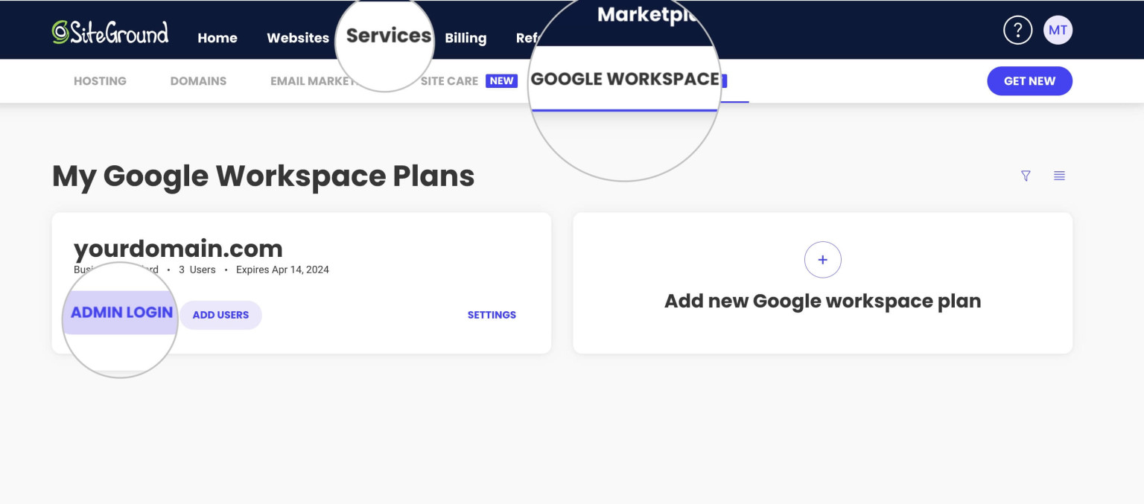Switch to the Hosting tab
This screenshot has width=1144, height=504.
pos(100,81)
